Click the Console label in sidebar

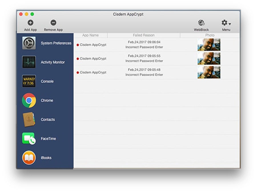47,81
